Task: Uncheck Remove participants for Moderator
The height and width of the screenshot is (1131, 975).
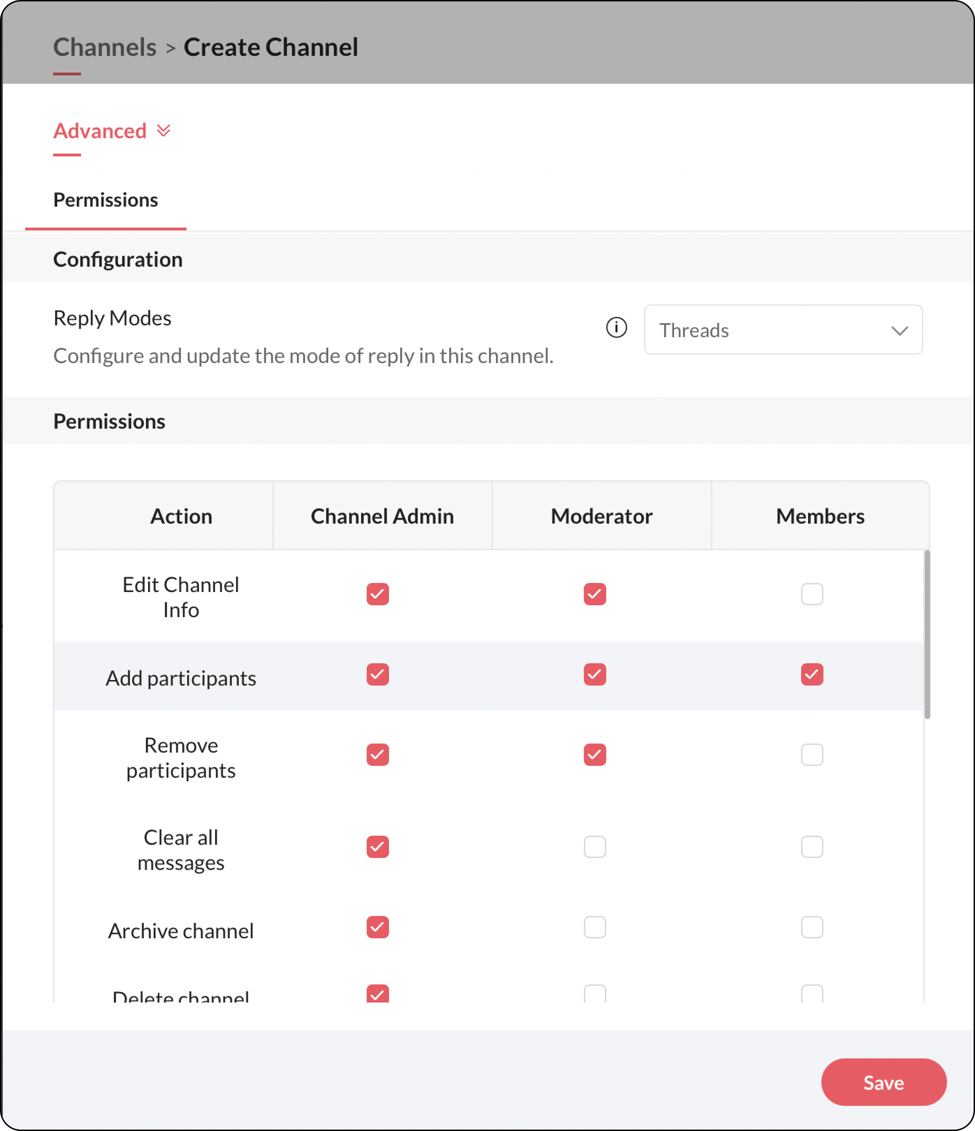Action: [594, 754]
